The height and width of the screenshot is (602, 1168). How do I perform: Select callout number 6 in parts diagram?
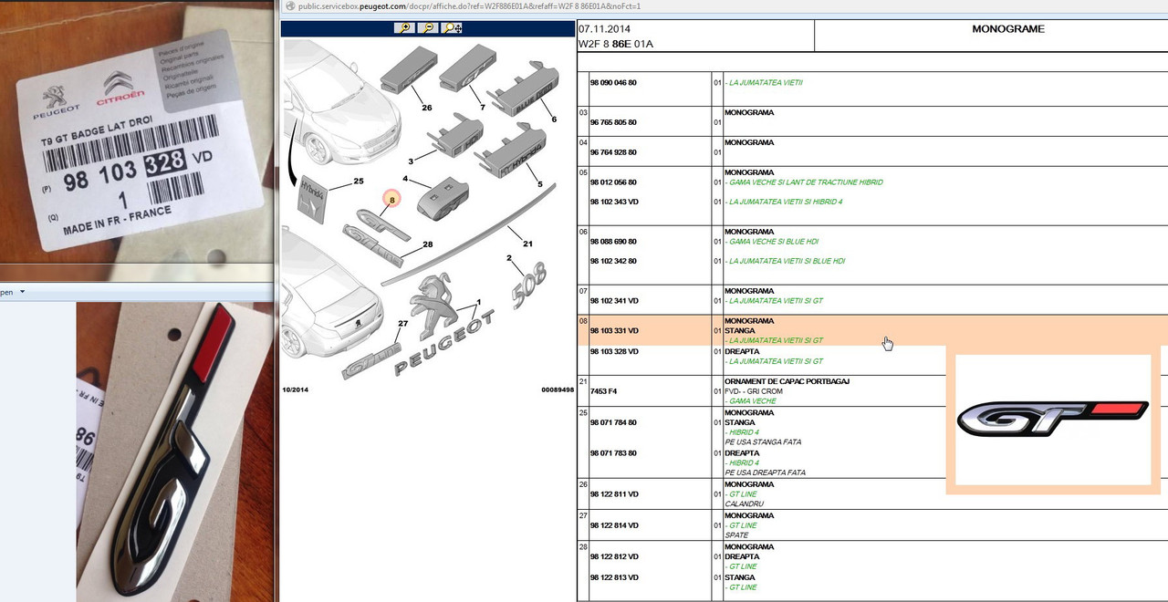coord(552,119)
